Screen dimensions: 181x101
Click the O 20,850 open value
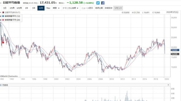pos(126,12)
